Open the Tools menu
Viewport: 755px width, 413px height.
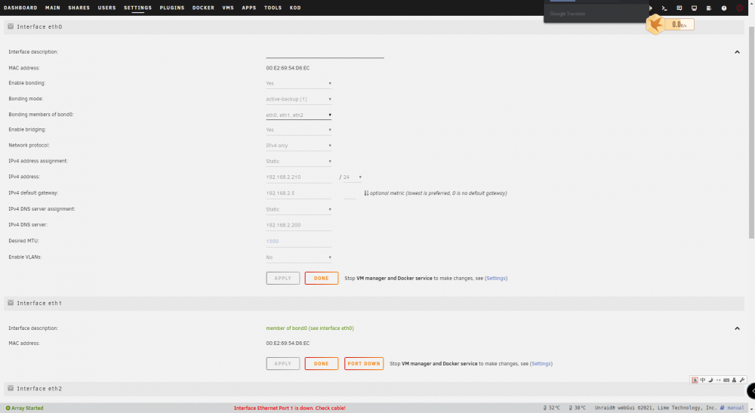(x=273, y=8)
